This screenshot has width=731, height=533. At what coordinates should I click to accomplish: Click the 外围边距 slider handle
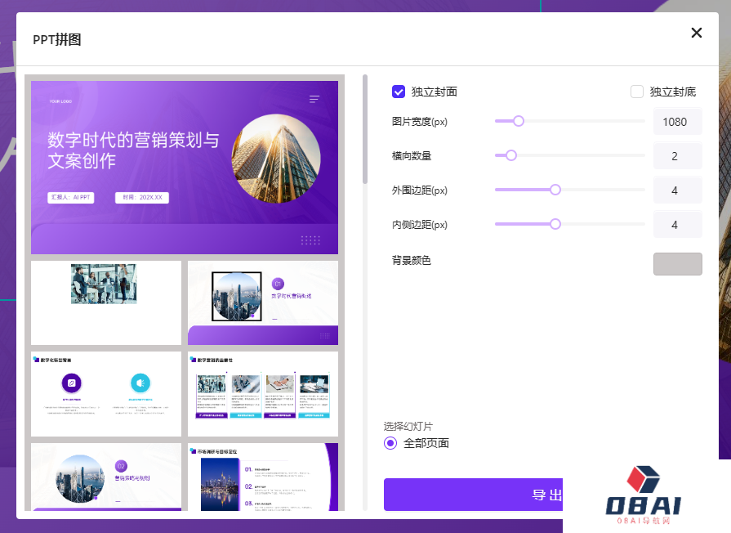point(556,189)
